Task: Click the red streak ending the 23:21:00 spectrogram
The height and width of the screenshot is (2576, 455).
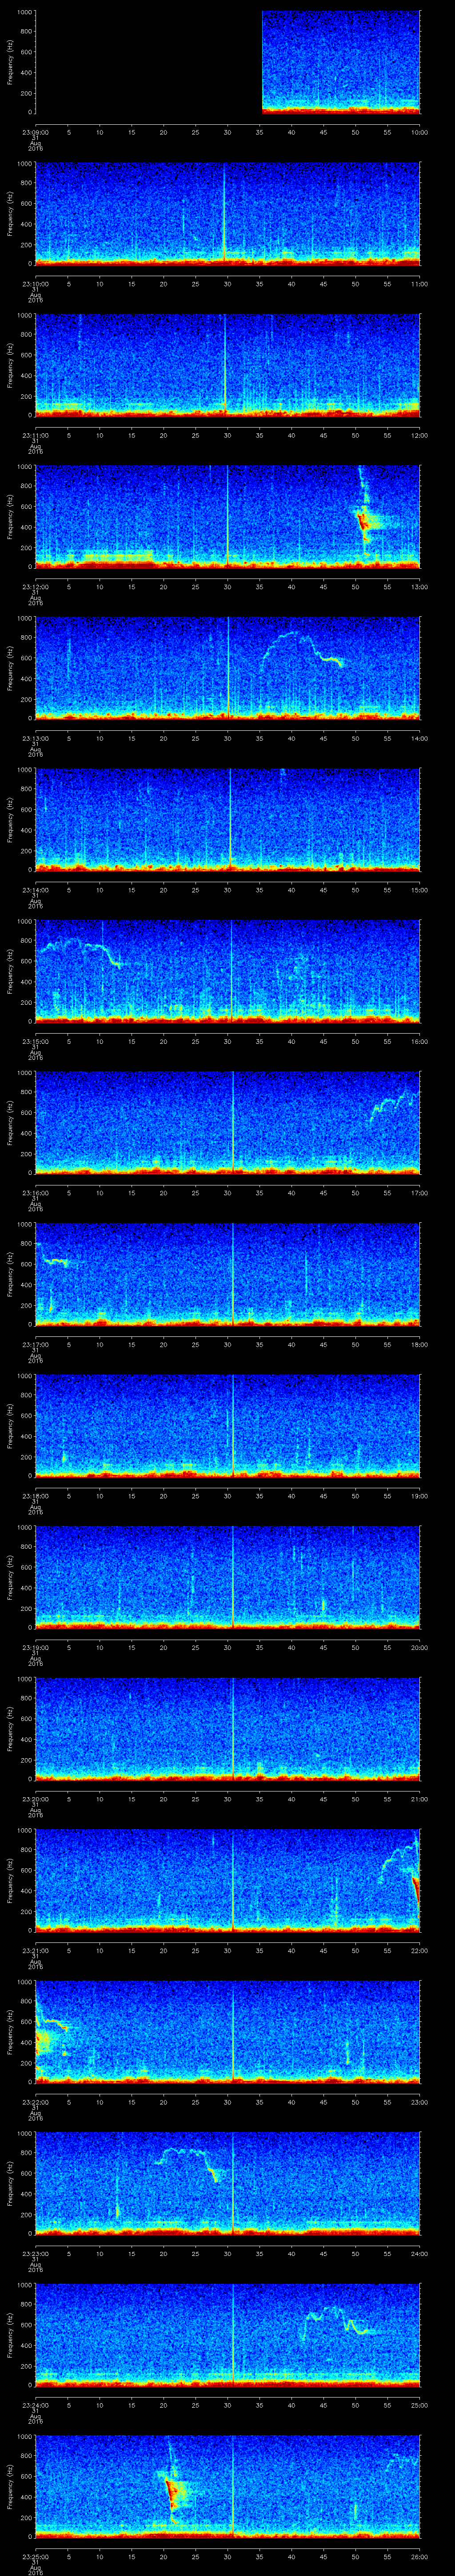Action: coord(416,1891)
